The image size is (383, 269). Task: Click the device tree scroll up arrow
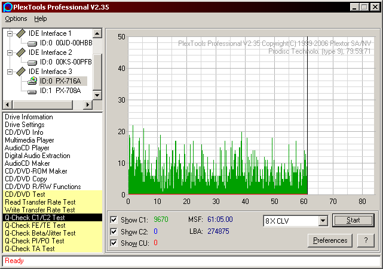(97, 33)
